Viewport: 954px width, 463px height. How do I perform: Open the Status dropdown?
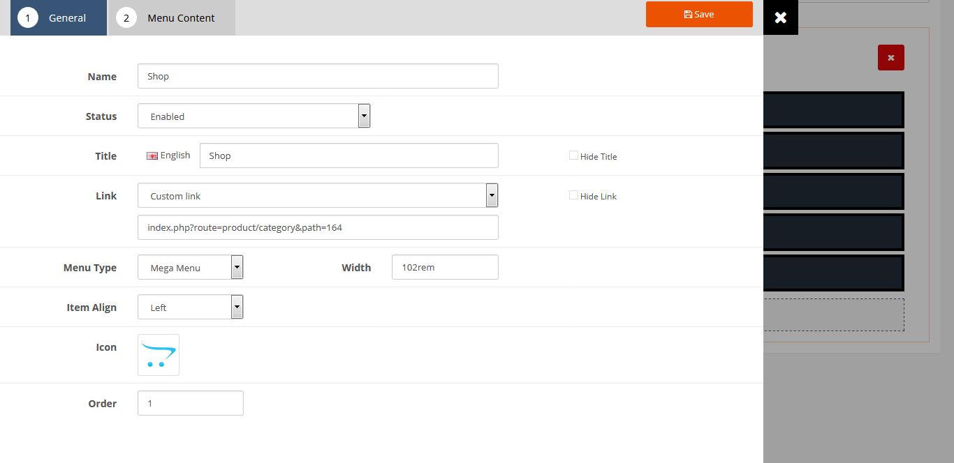click(254, 116)
